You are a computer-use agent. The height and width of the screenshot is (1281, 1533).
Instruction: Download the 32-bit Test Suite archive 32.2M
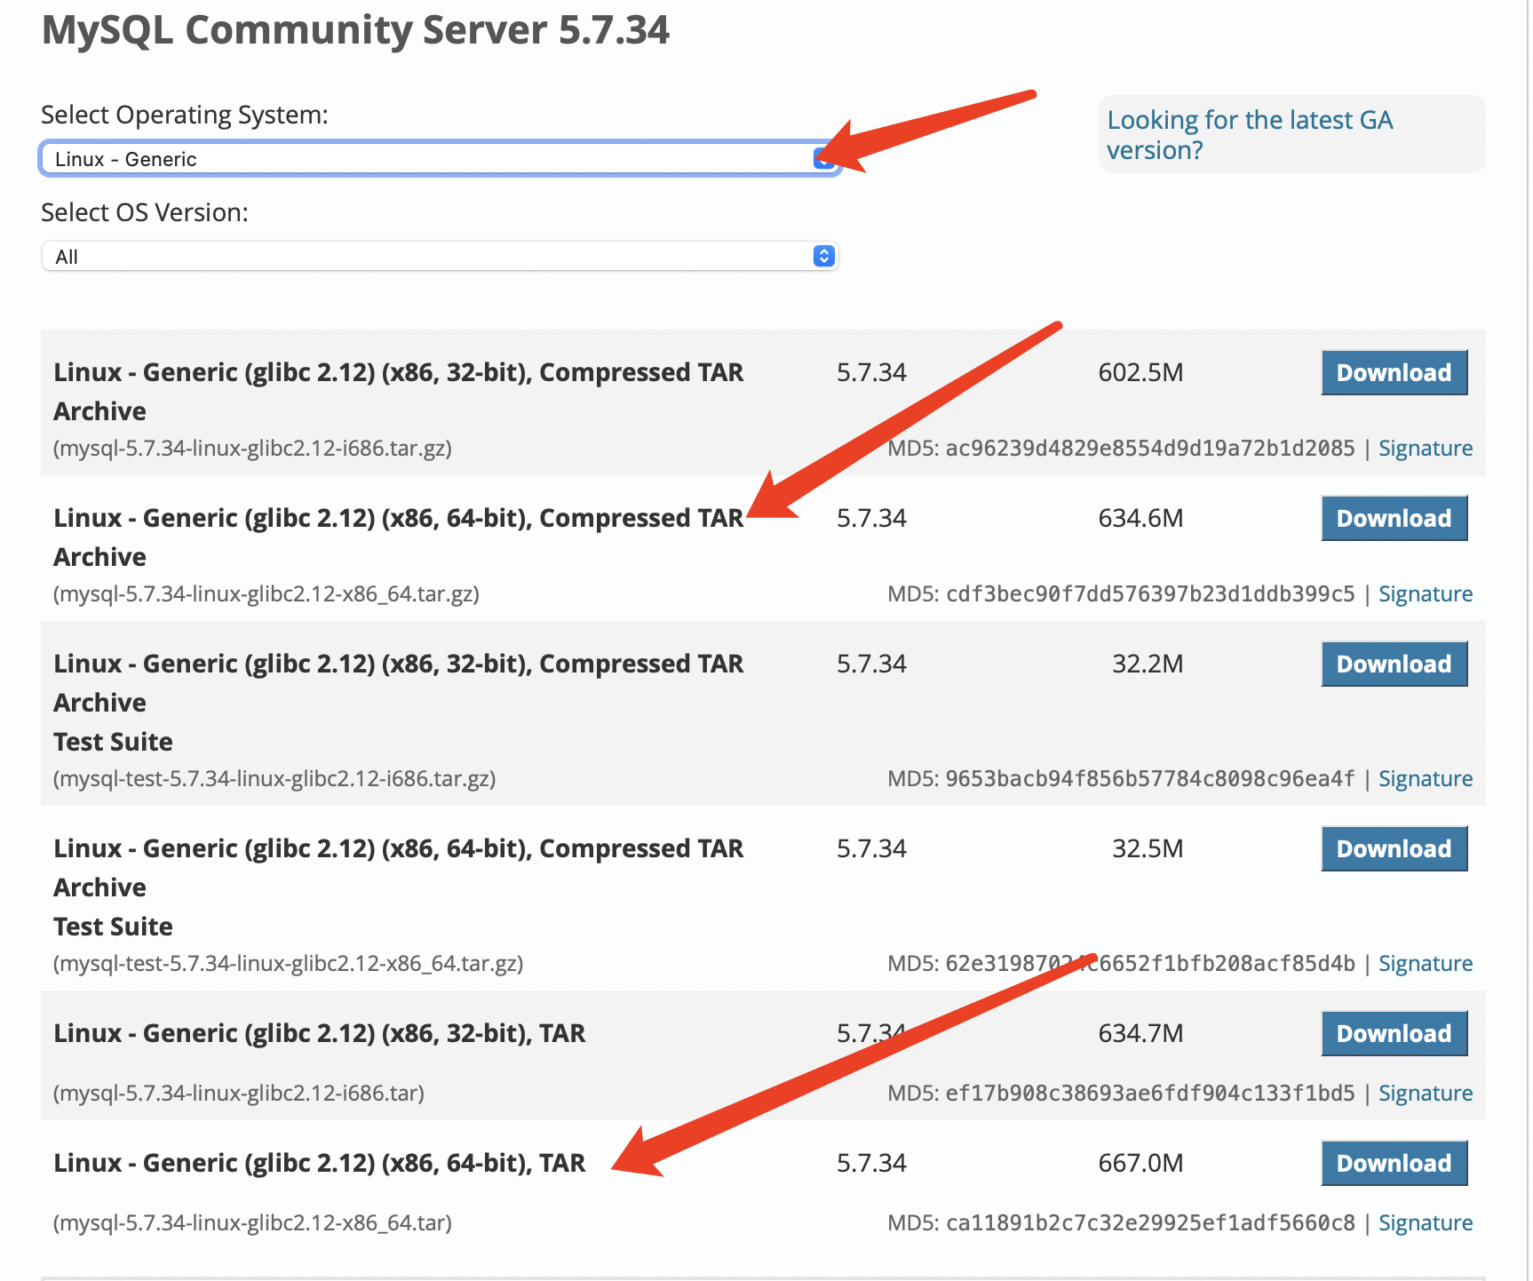tap(1394, 664)
